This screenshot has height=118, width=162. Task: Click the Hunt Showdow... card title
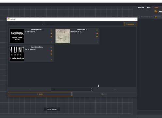(37, 47)
